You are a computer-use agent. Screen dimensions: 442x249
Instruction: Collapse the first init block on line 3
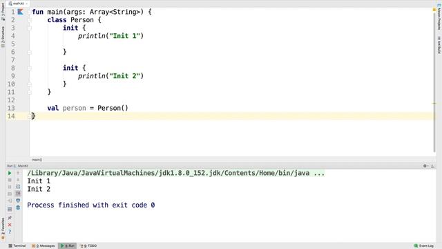pos(29,28)
